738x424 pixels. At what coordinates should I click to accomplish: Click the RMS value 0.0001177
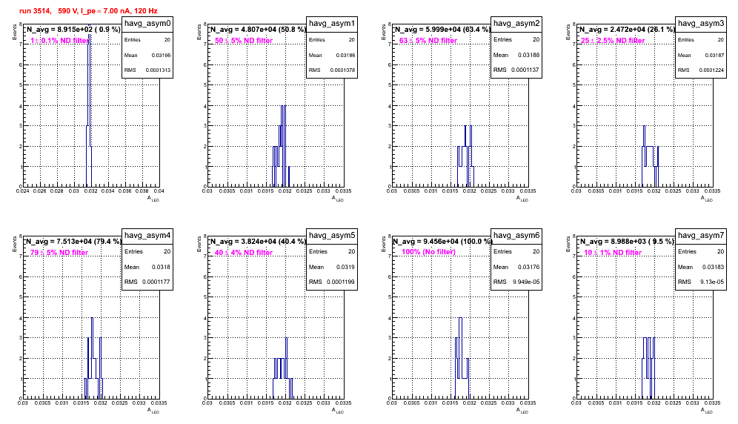[x=156, y=282]
